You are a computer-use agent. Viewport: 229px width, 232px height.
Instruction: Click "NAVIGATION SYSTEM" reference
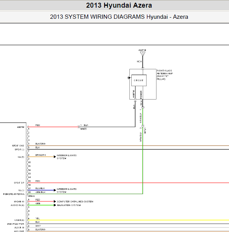pos(69,205)
